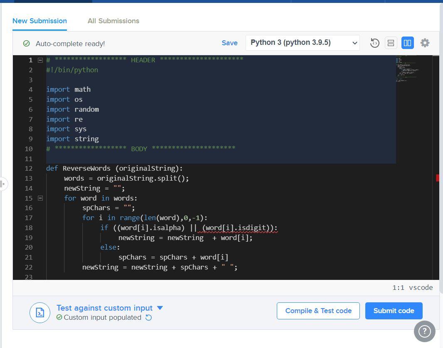
Task: Collapse the for loop fold on line 15
Action: (40, 198)
